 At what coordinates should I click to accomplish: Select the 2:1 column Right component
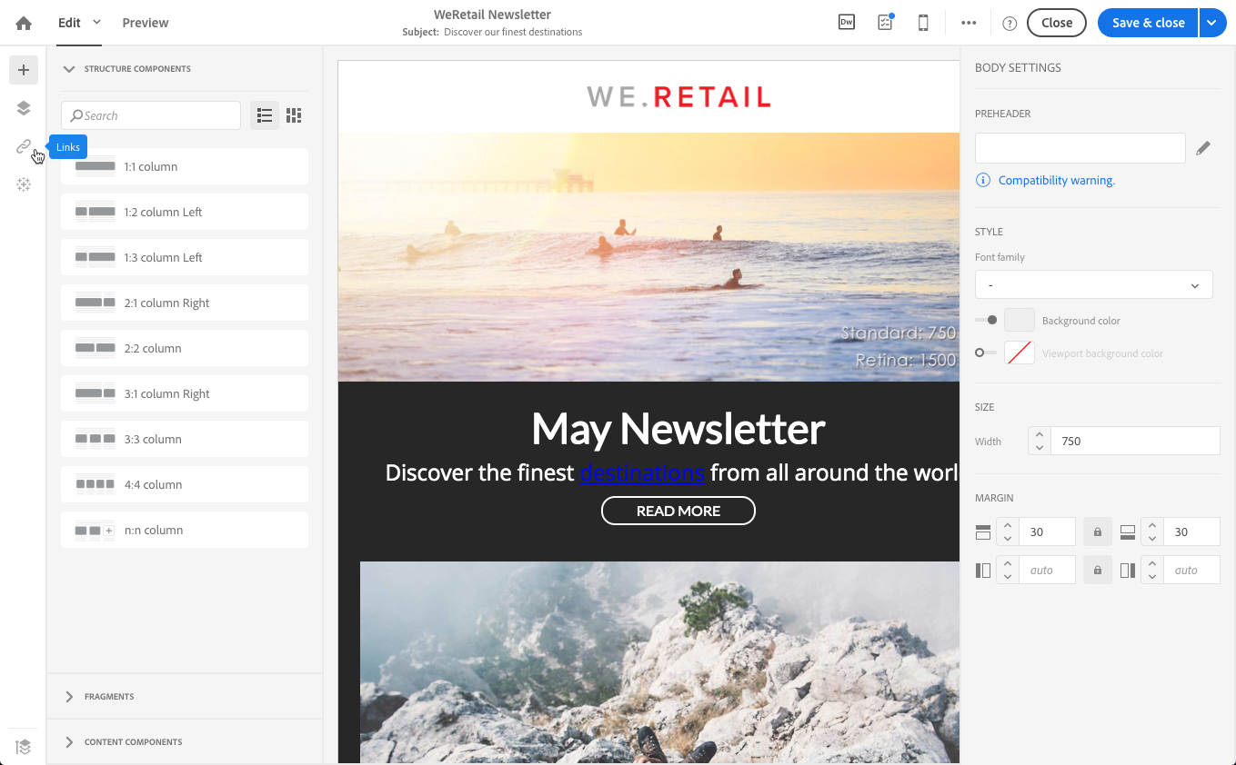coord(185,303)
